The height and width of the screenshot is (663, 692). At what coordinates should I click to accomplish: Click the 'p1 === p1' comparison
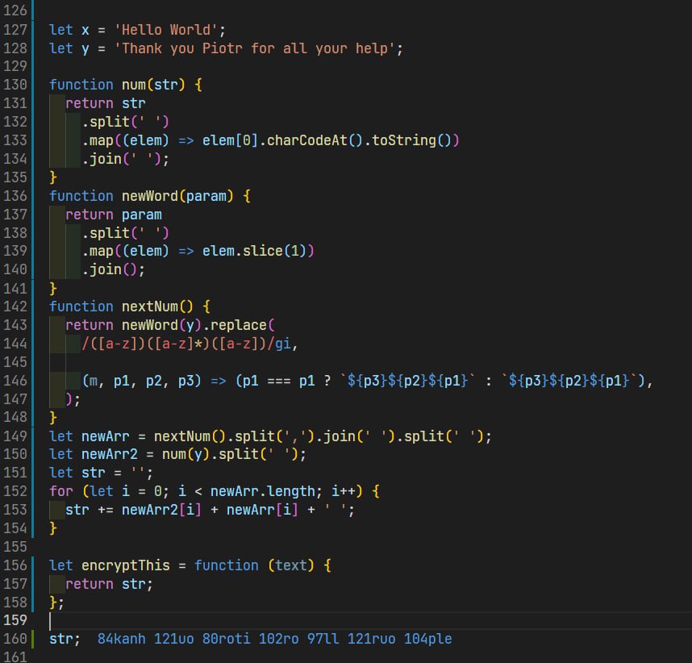coord(279,381)
